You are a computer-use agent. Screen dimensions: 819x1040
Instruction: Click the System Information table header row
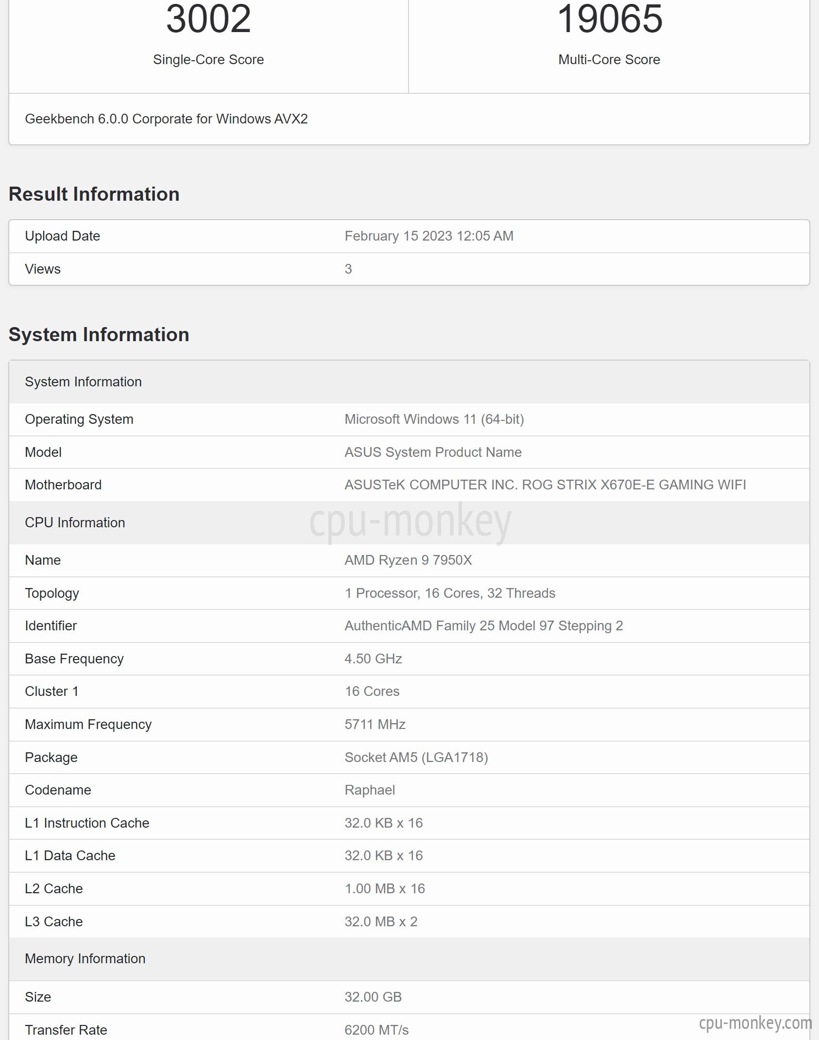pyautogui.click(x=409, y=382)
